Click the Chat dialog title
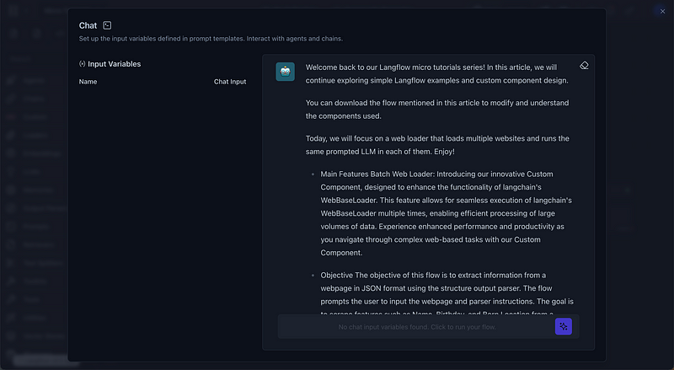 pyautogui.click(x=88, y=26)
